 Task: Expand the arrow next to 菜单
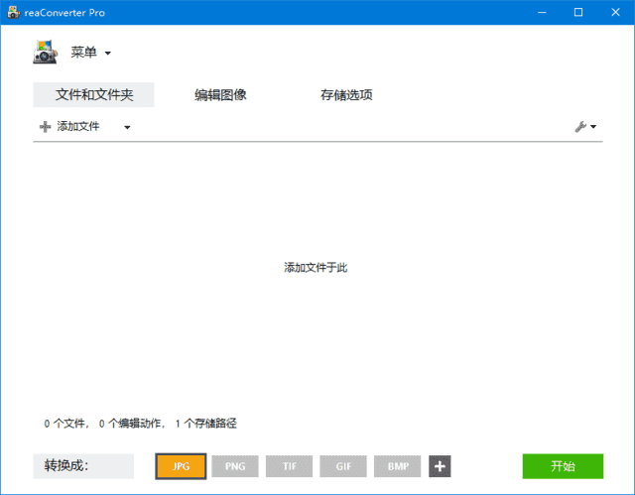point(108,54)
